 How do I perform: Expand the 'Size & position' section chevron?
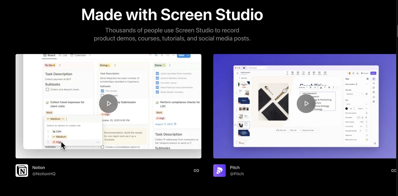coord(367,84)
